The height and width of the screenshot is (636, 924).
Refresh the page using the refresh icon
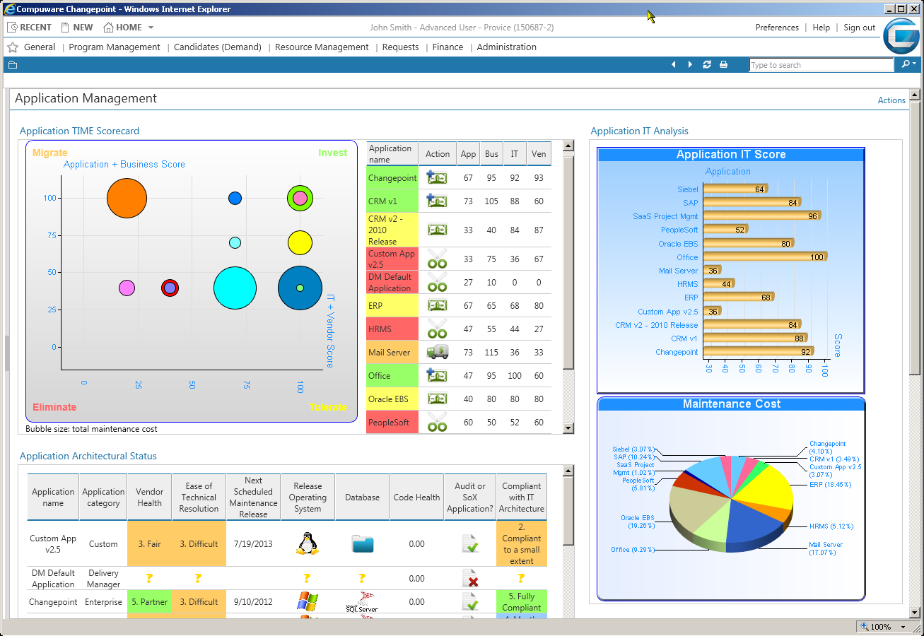click(x=707, y=65)
